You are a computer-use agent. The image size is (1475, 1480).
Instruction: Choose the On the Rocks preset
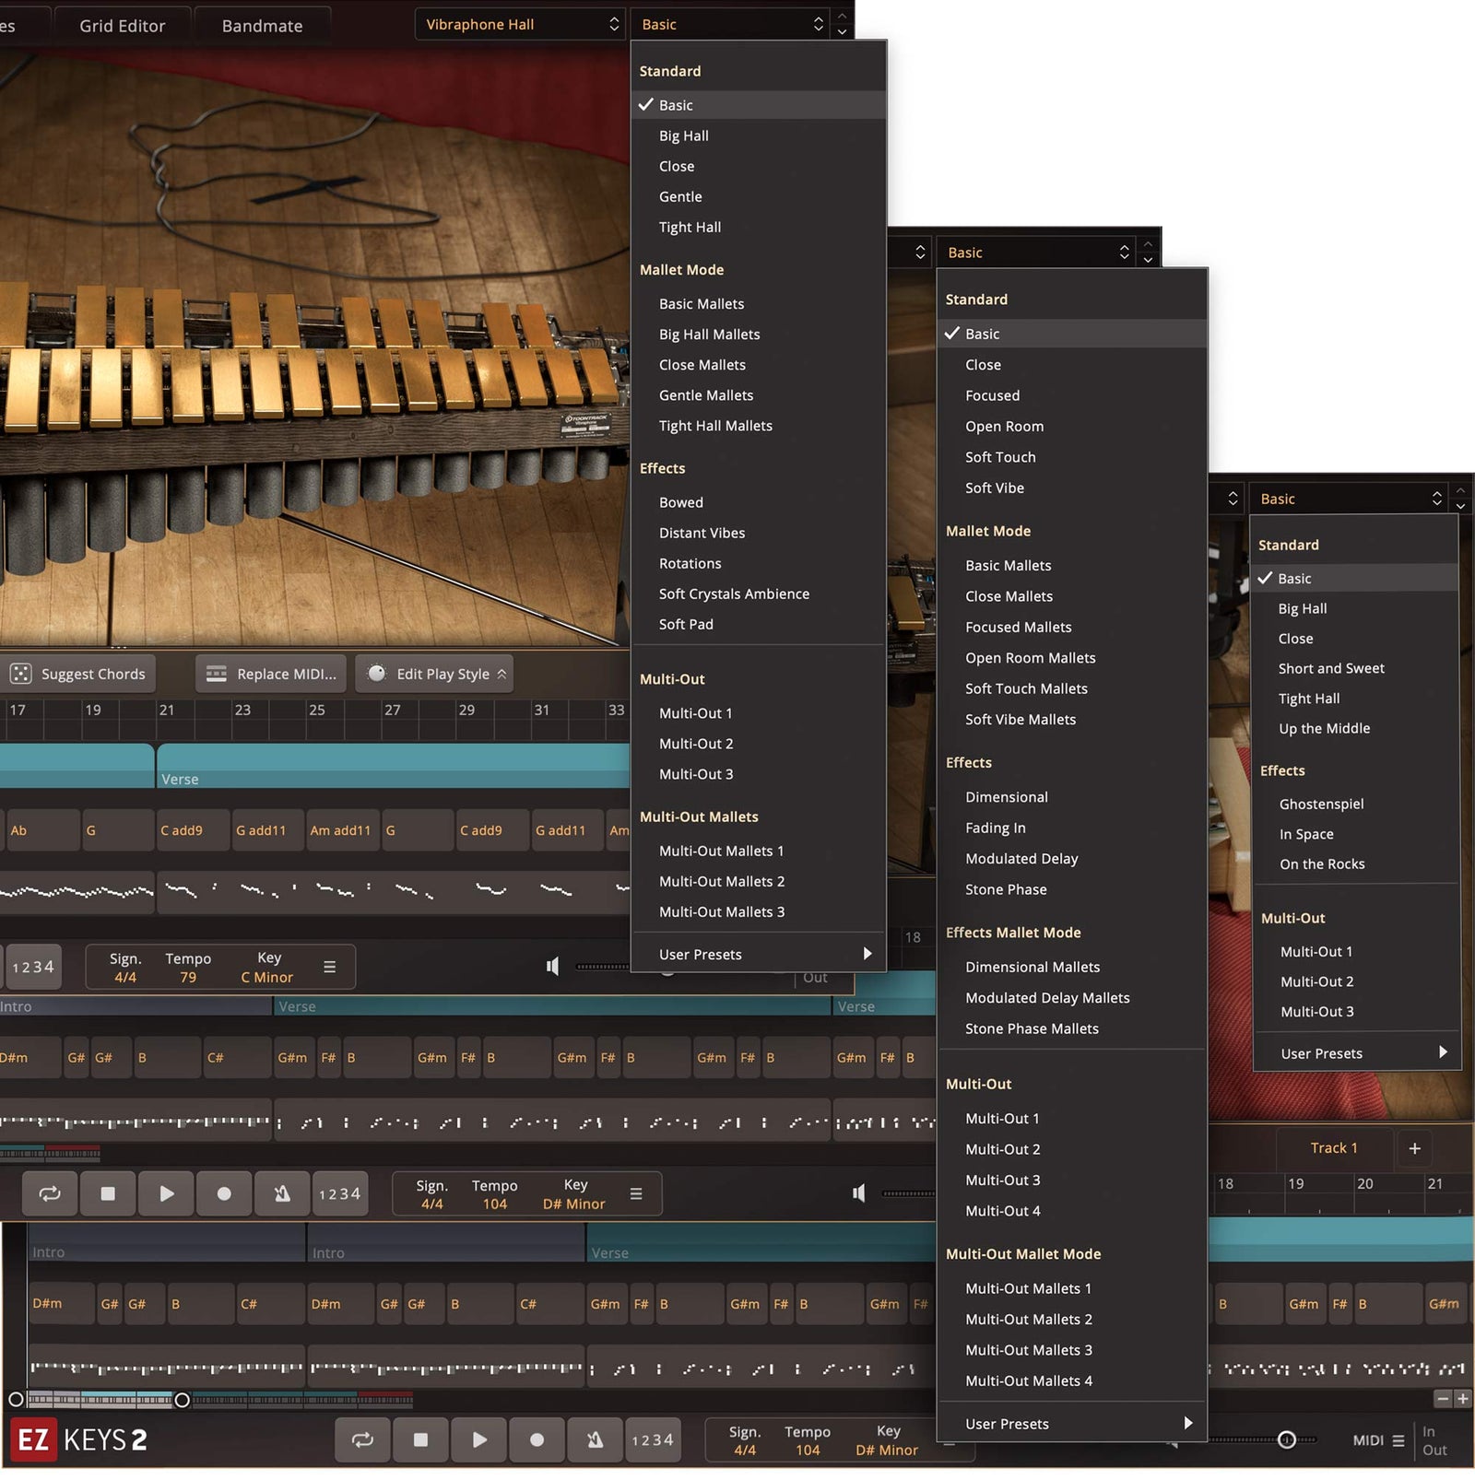(x=1322, y=863)
